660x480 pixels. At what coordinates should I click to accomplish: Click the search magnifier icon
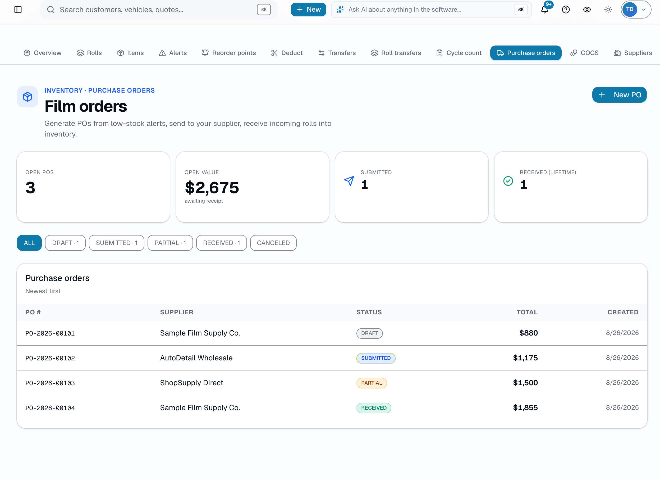[x=51, y=10]
